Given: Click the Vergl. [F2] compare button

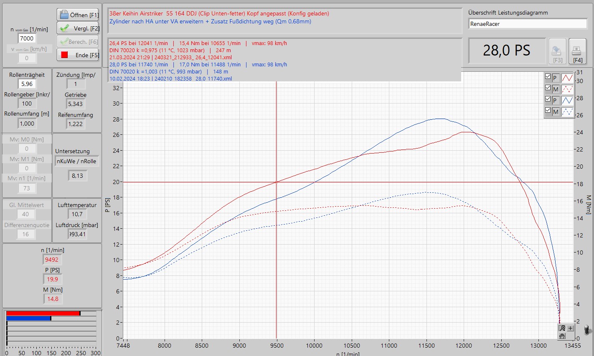Looking at the screenshot, I should coord(78,28).
